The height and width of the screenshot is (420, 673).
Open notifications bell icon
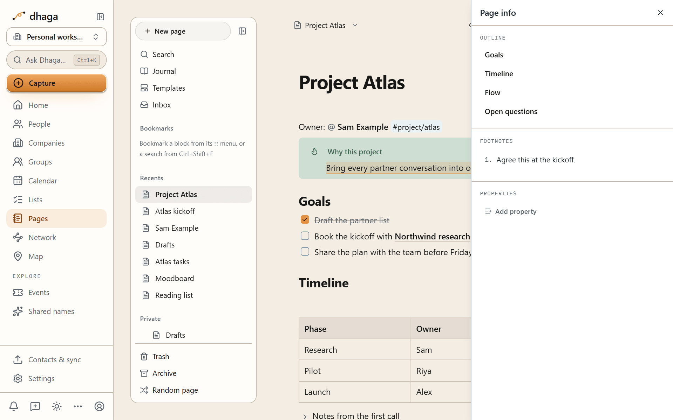14,406
